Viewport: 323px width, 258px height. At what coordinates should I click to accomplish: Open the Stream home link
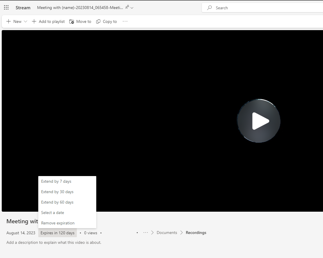(23, 8)
